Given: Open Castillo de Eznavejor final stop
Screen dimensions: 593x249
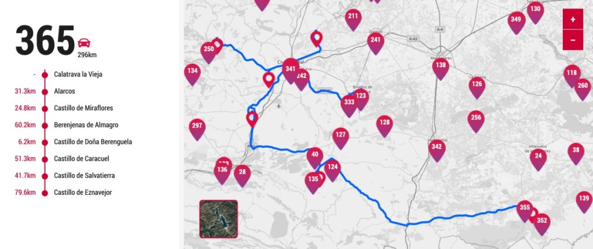Looking at the screenshot, I should (x=83, y=192).
